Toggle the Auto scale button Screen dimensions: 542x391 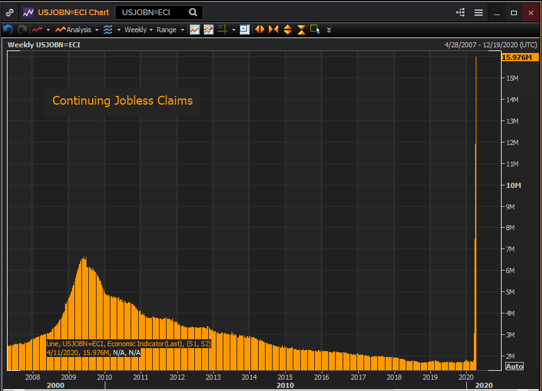[x=514, y=366]
